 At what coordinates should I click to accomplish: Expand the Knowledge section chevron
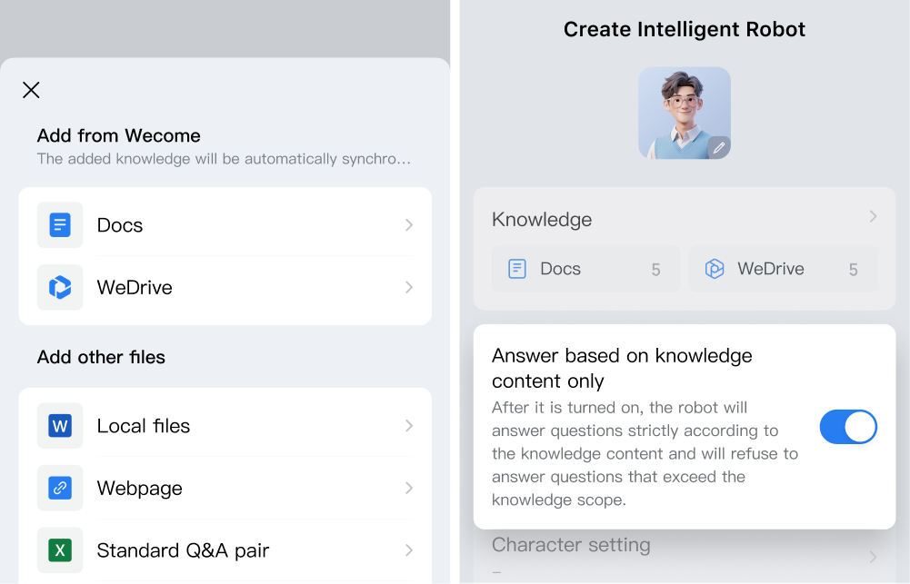[x=873, y=217]
